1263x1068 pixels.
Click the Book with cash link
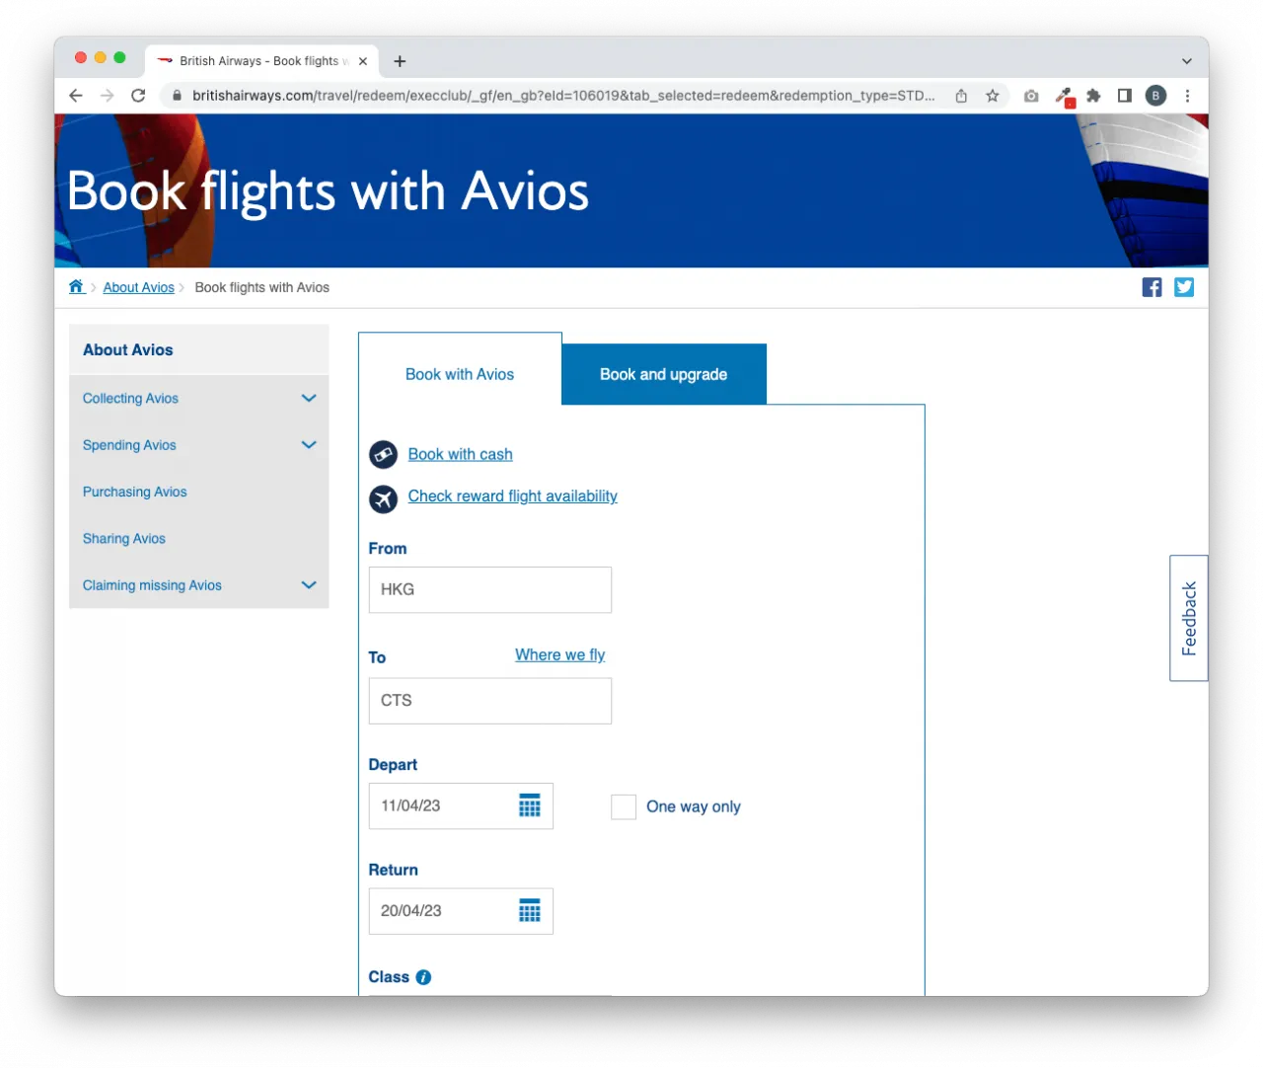click(460, 454)
